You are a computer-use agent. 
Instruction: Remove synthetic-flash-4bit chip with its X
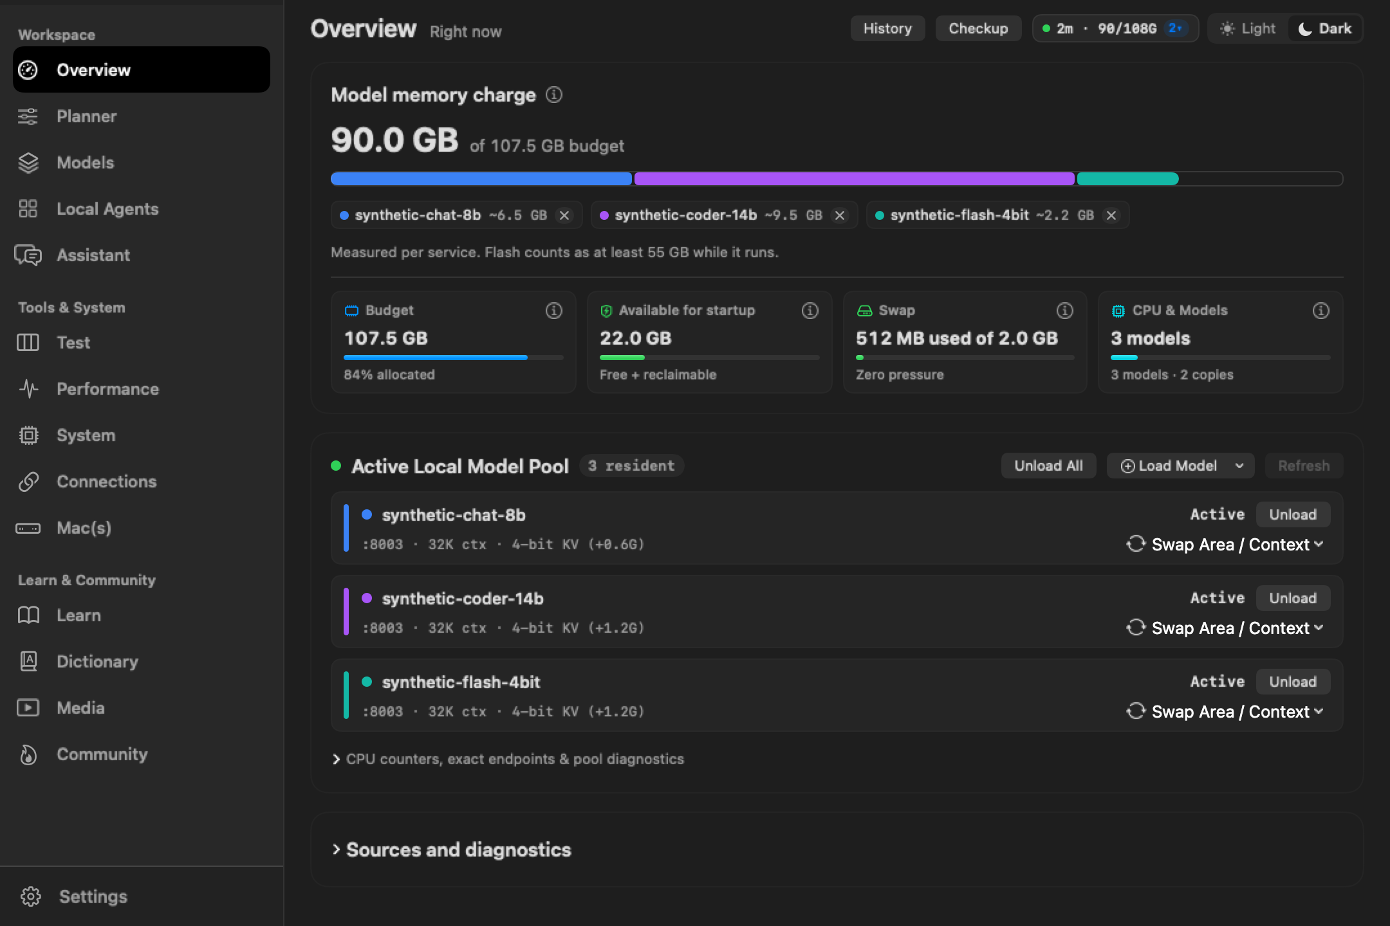[x=1111, y=215]
